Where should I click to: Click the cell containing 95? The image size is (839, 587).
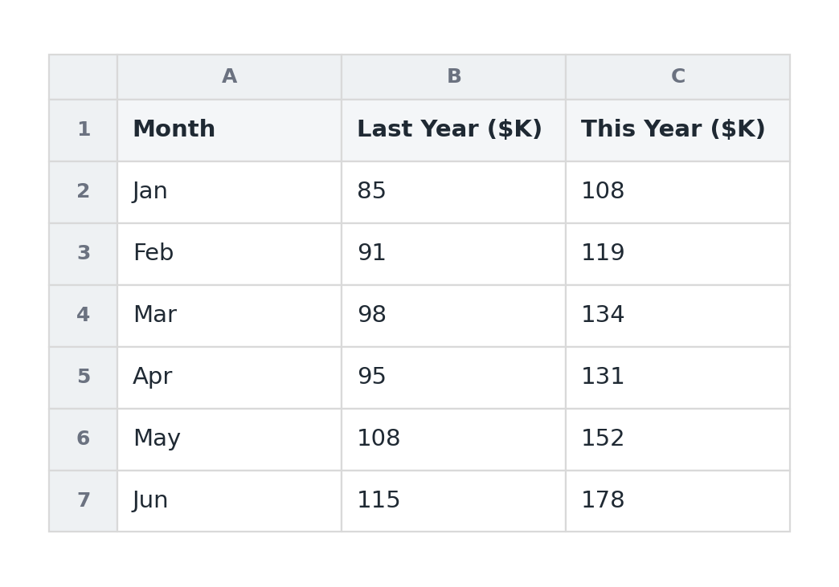[454, 377]
